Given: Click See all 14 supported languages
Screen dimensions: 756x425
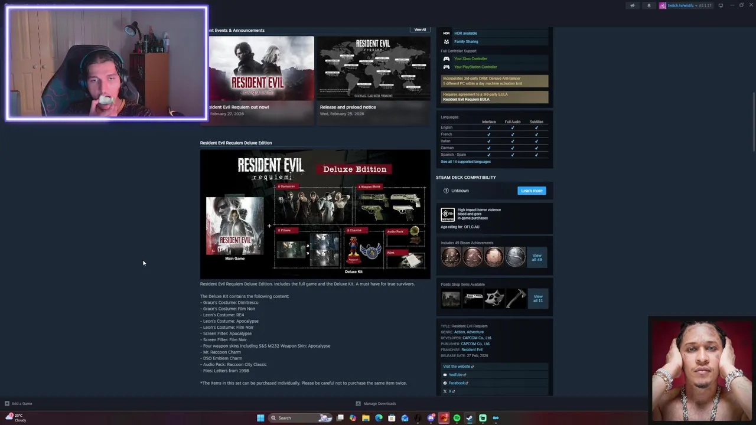Looking at the screenshot, I should pos(465,162).
